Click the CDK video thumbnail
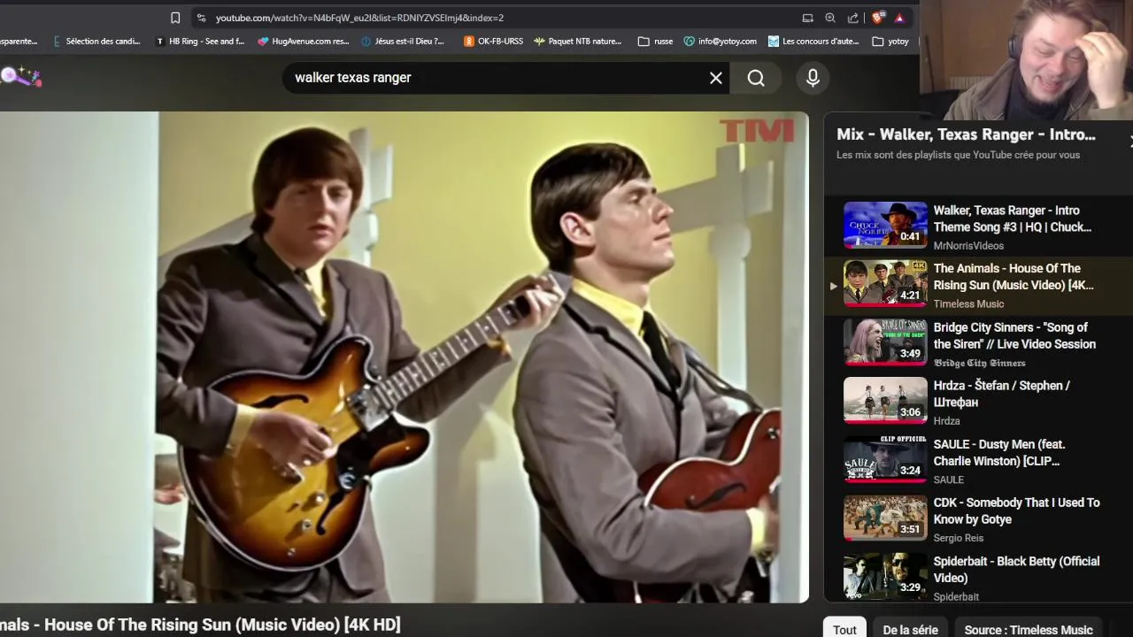This screenshot has width=1133, height=637. point(885,517)
